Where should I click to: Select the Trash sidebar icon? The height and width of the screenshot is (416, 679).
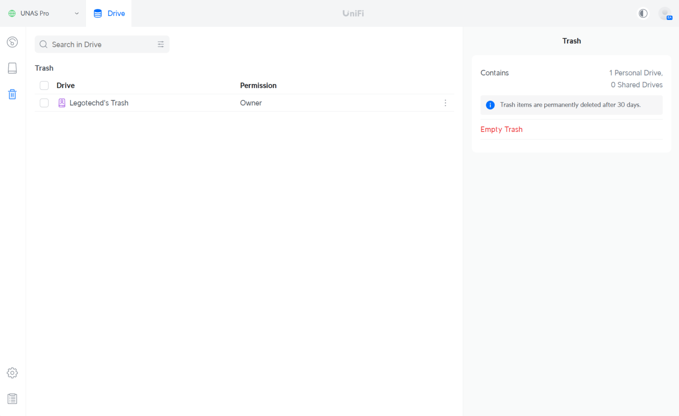[12, 94]
